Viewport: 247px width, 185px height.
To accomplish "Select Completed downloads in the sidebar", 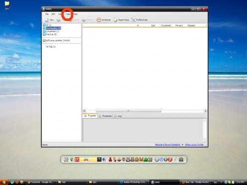I will tap(51, 31).
